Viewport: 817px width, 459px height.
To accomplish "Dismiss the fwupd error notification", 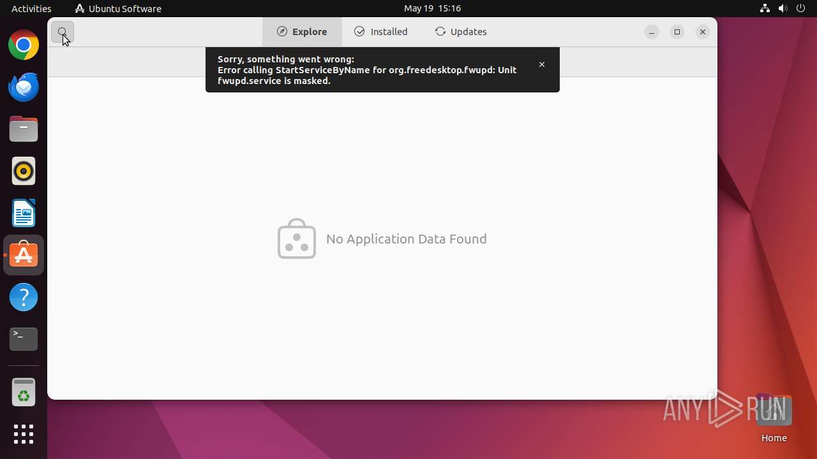I will 542,64.
